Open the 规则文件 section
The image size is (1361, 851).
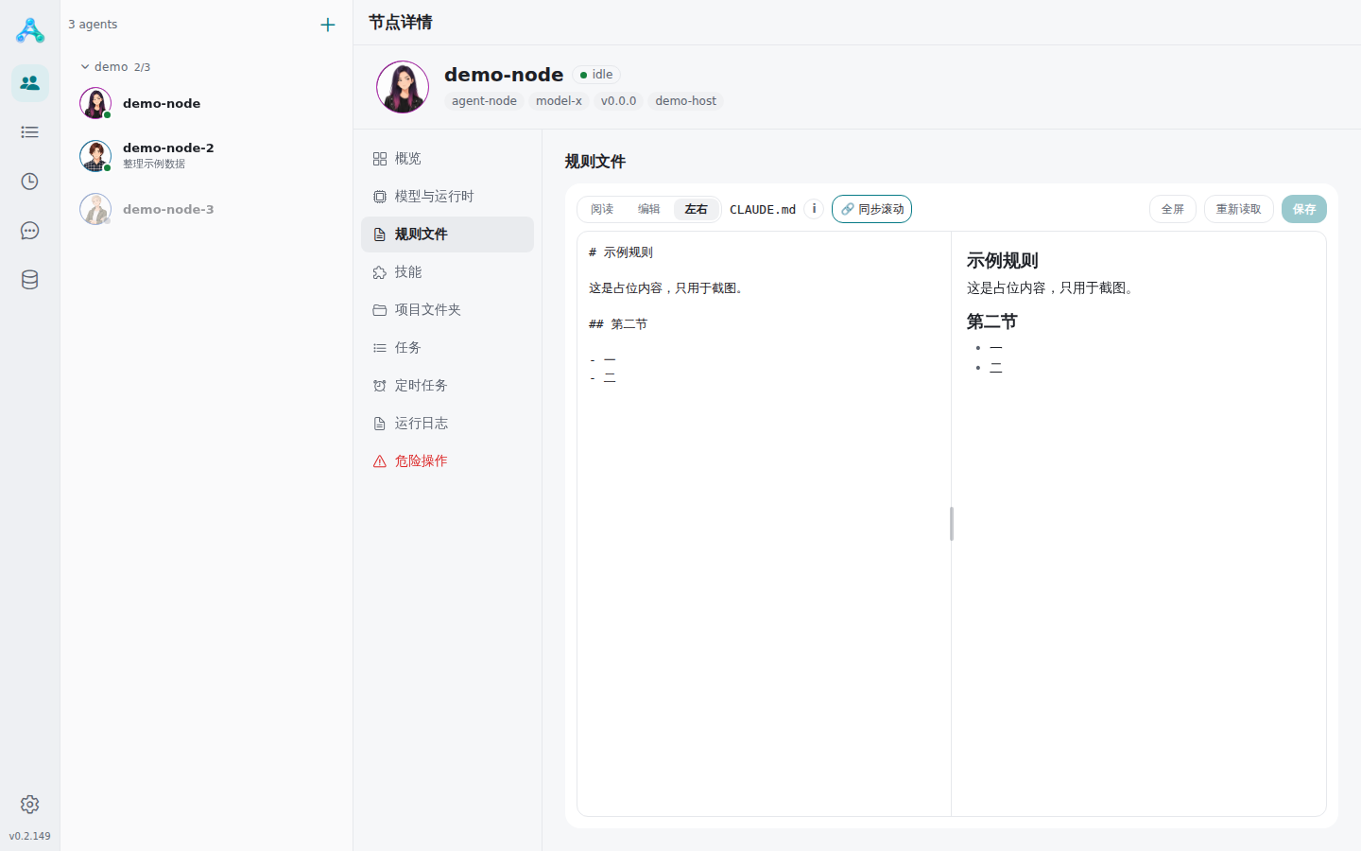click(447, 234)
